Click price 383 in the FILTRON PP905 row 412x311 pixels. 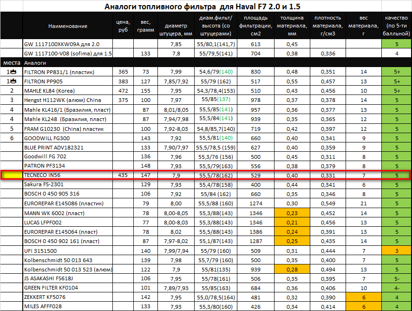click(123, 81)
